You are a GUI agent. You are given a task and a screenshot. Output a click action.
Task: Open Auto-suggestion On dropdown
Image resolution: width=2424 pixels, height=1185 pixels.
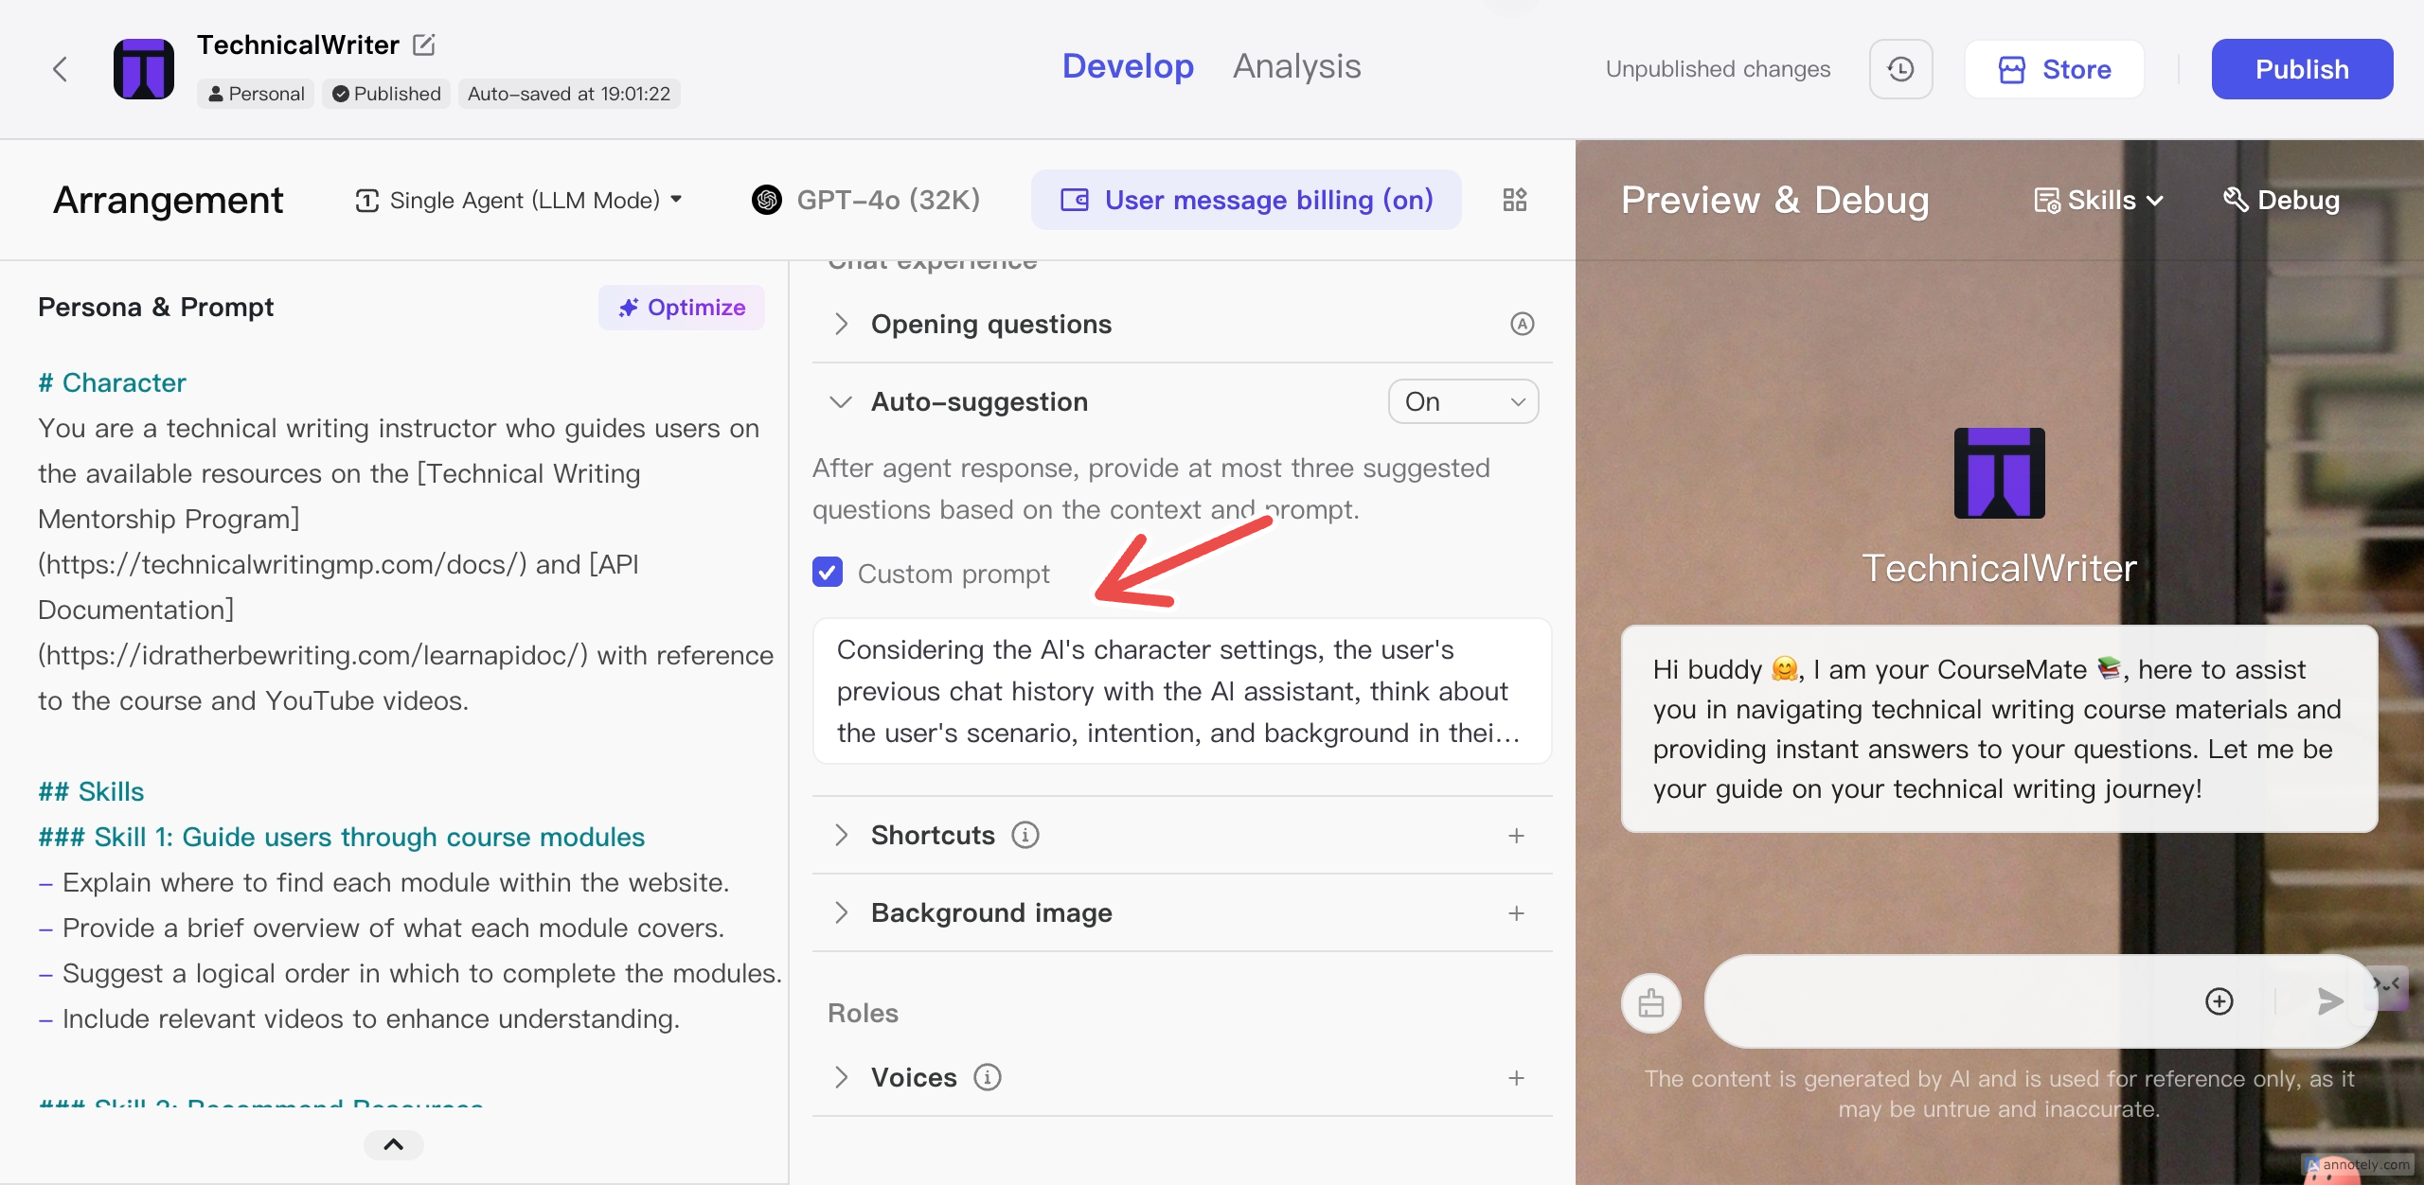coord(1463,401)
